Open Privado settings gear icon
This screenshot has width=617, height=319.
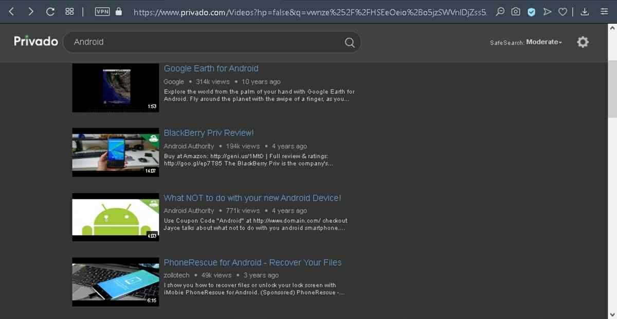(583, 42)
